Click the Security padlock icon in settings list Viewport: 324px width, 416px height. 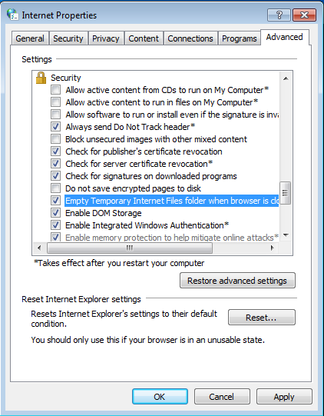pyautogui.click(x=41, y=78)
